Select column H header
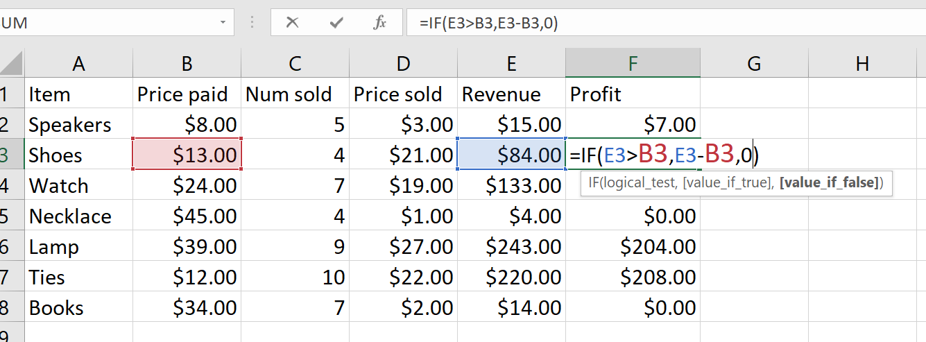926x342 pixels. pos(862,64)
